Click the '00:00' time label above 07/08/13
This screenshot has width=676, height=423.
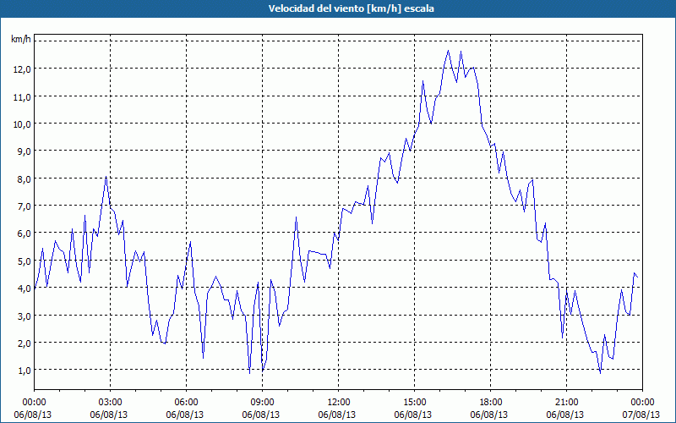[642, 403]
